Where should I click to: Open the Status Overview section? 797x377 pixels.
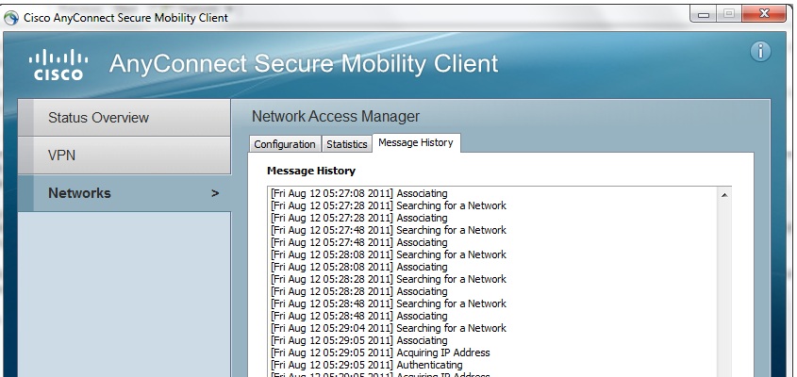[x=125, y=118]
